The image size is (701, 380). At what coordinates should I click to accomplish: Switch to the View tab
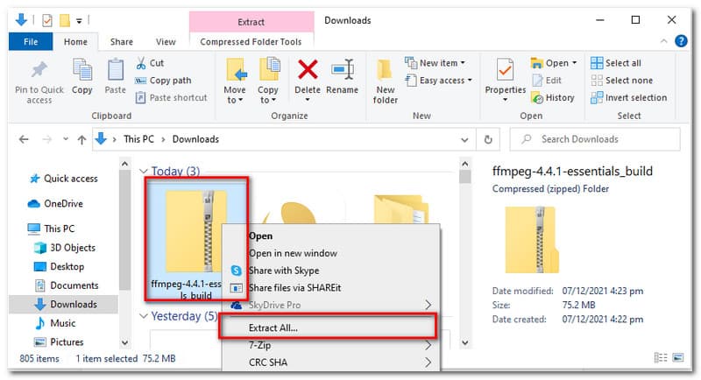pos(166,41)
